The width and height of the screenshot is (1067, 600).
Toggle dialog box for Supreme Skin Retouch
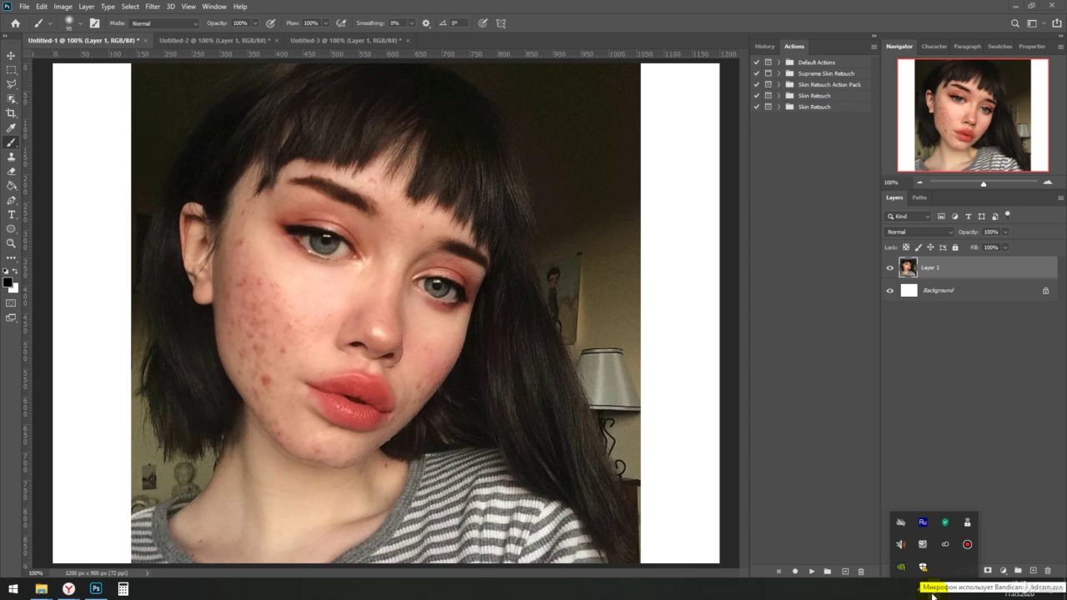point(768,73)
